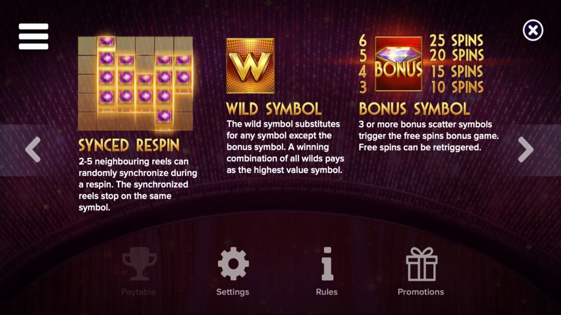Select the Paytable label
The width and height of the screenshot is (561, 315).
click(x=138, y=292)
